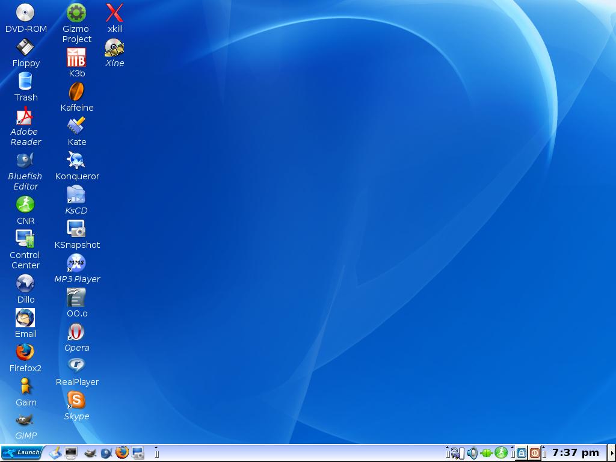Open the terminal icon in the taskbar
This screenshot has width=616, height=462.
coord(72,452)
